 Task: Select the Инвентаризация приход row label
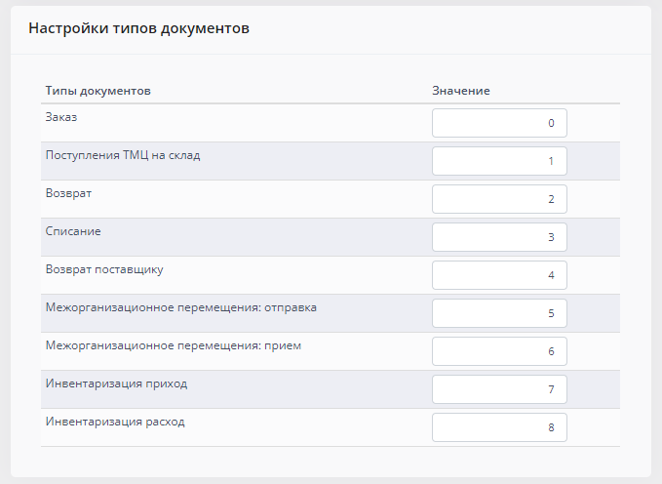point(116,383)
